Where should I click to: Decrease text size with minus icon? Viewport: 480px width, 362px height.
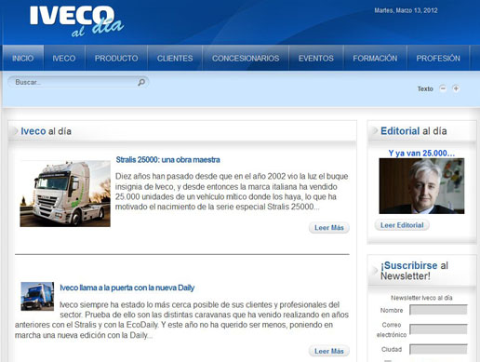[443, 88]
